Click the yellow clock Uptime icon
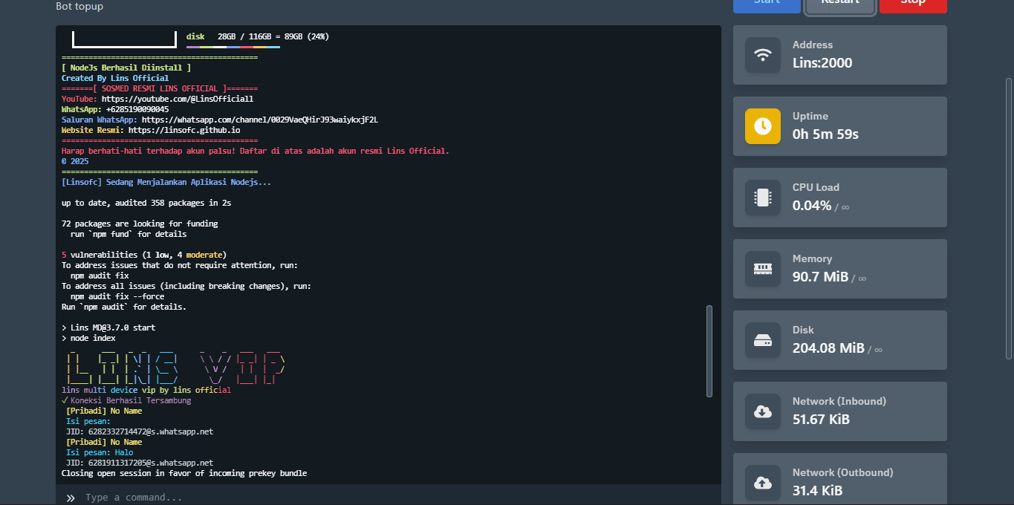 (x=763, y=126)
